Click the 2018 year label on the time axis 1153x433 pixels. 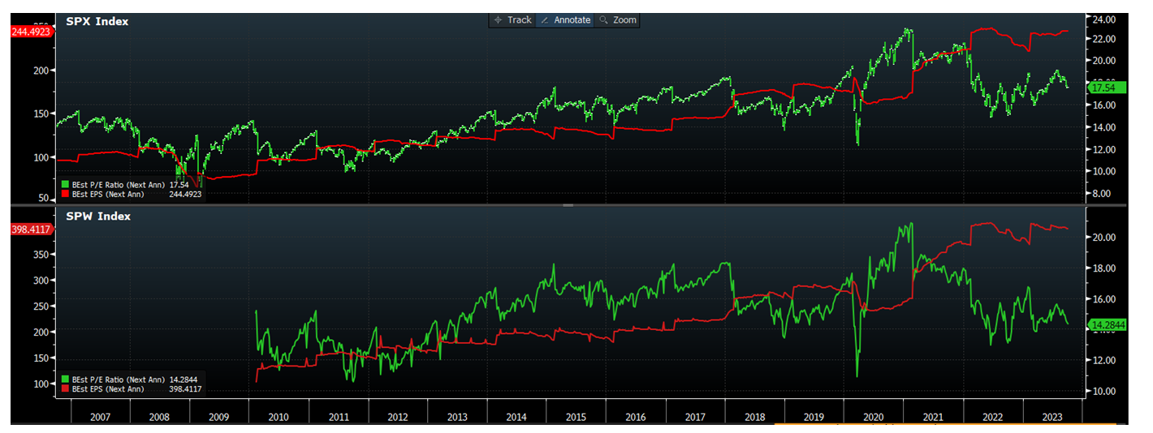[754, 416]
